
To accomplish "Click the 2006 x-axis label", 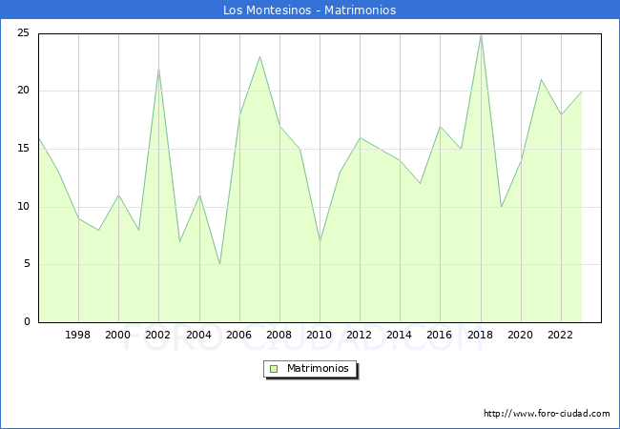I will 238,335.
